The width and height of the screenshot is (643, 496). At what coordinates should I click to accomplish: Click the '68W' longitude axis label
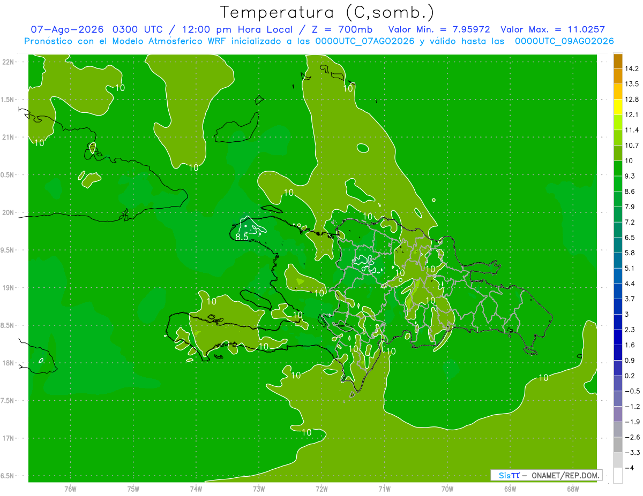tap(573, 489)
